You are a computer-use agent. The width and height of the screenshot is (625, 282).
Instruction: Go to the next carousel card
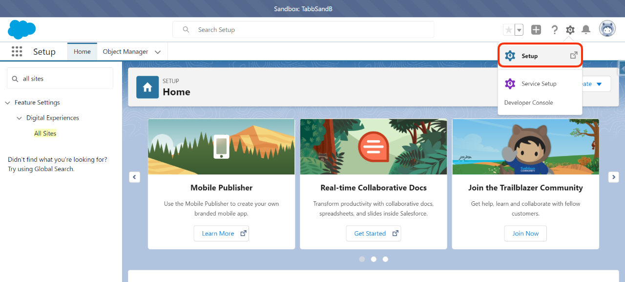pyautogui.click(x=614, y=177)
